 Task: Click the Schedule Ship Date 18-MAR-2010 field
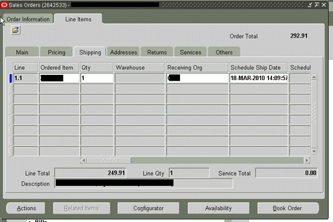[259, 78]
